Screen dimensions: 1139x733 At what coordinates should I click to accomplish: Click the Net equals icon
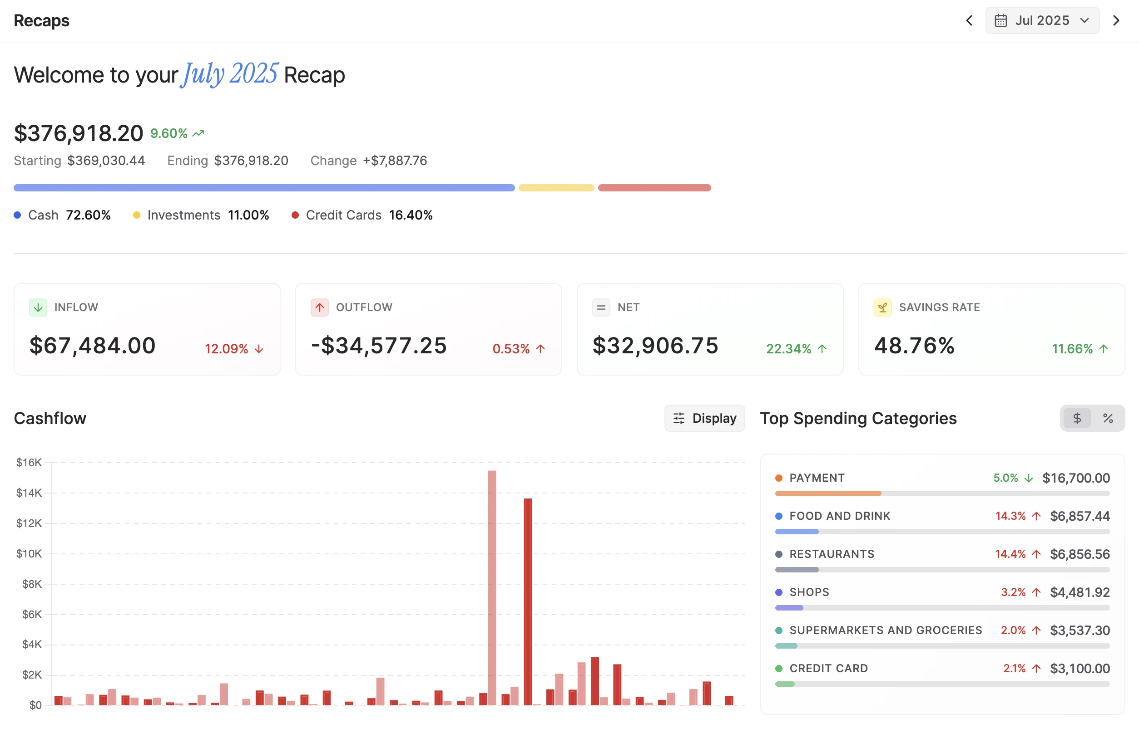(x=600, y=307)
